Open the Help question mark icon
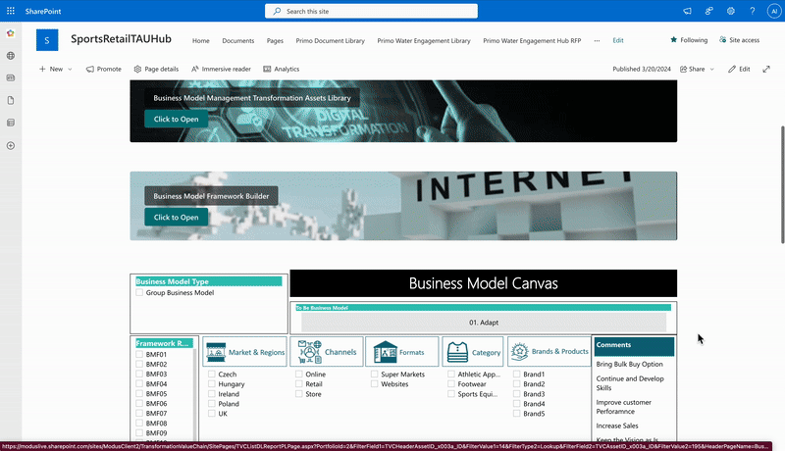Screen dimensions: 785x451 coord(753,11)
